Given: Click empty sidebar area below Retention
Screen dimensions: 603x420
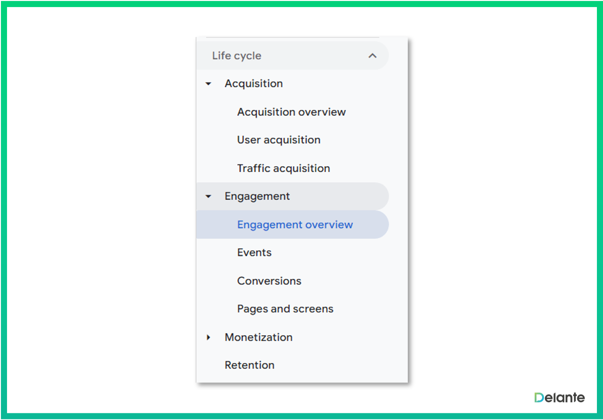Looking at the screenshot, I should coord(302,378).
